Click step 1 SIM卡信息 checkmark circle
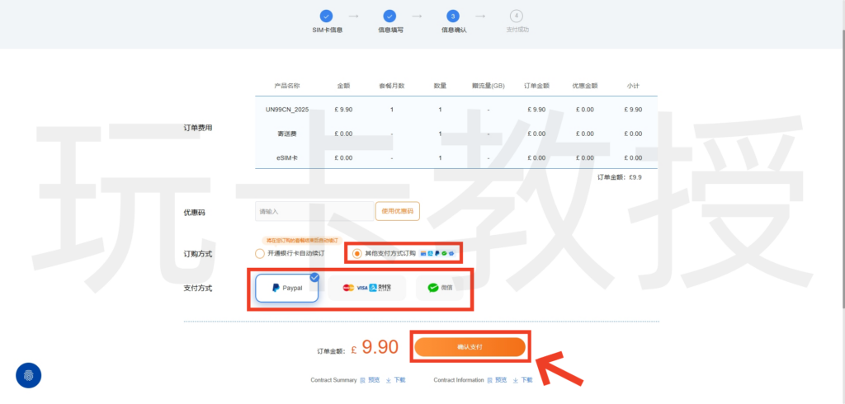 327,16
